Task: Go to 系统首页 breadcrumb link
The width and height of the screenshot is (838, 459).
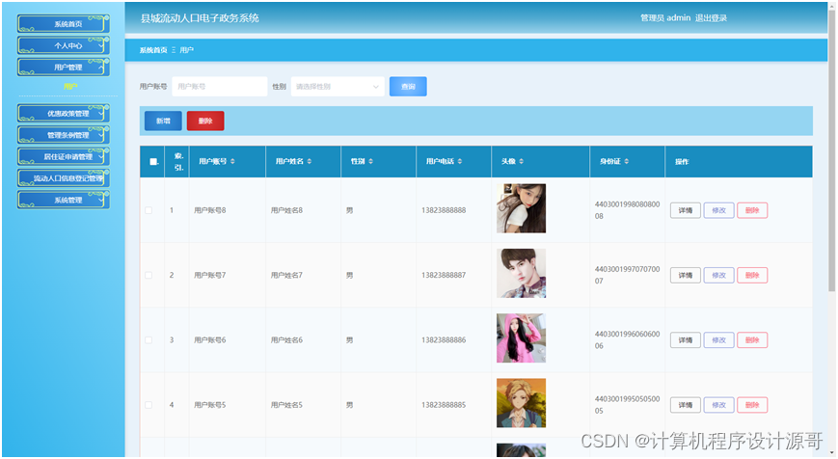Action: click(153, 50)
